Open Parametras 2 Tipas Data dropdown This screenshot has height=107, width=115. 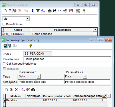85,76
